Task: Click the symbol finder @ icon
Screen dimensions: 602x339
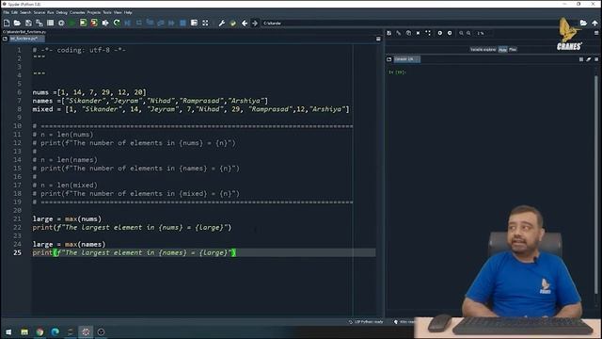Action: (61, 23)
